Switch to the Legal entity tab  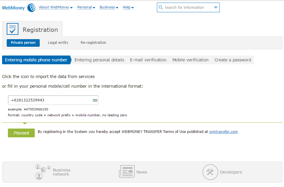[58, 43]
